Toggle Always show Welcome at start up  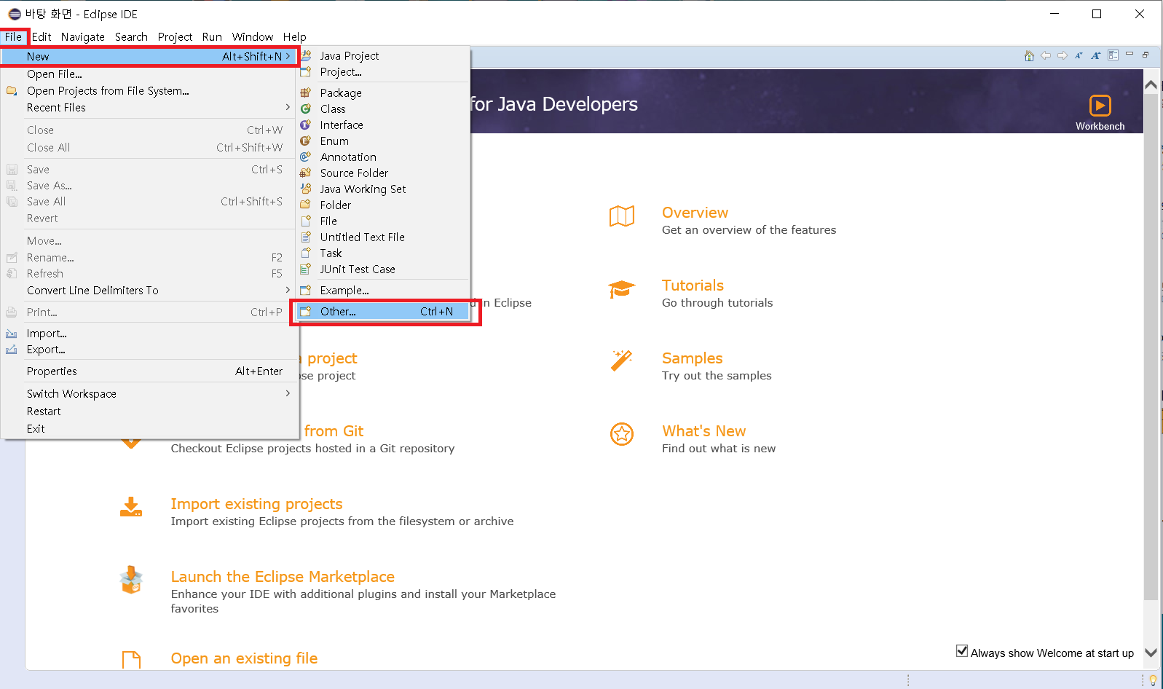[x=962, y=651]
